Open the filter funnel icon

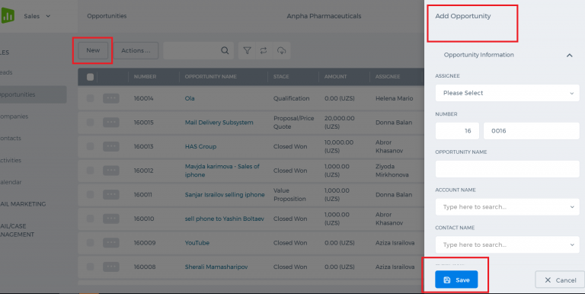[x=247, y=50]
